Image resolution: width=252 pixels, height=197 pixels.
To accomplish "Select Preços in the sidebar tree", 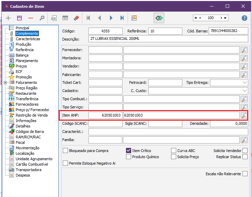I will tap(21, 66).
